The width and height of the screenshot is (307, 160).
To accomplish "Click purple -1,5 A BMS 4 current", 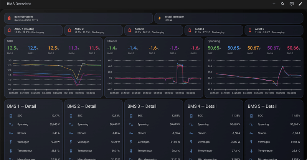I will click(174, 48).
